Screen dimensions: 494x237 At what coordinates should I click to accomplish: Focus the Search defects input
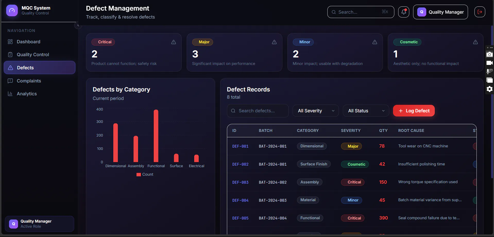tap(258, 111)
